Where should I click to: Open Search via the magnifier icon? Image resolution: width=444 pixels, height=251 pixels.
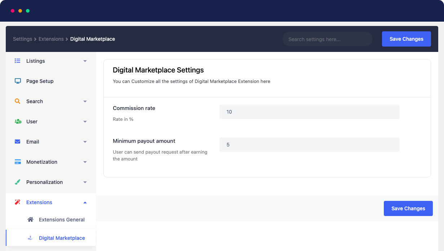point(17,101)
